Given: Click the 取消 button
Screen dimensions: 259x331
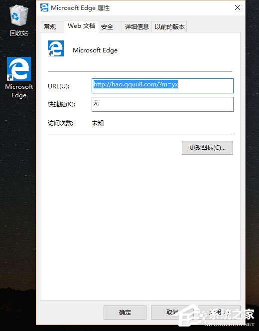Looking at the screenshot, I should [x=172, y=312].
